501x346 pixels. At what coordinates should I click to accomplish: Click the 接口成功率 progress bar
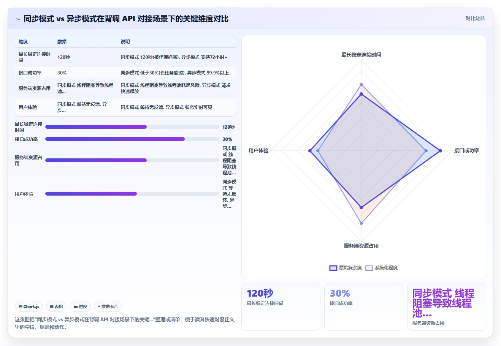click(x=132, y=139)
